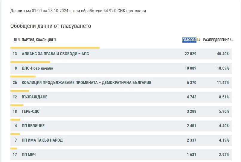Sort by votes arrows icon

click(x=199, y=40)
